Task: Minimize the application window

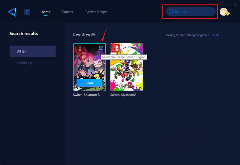Action: (x=229, y=4)
